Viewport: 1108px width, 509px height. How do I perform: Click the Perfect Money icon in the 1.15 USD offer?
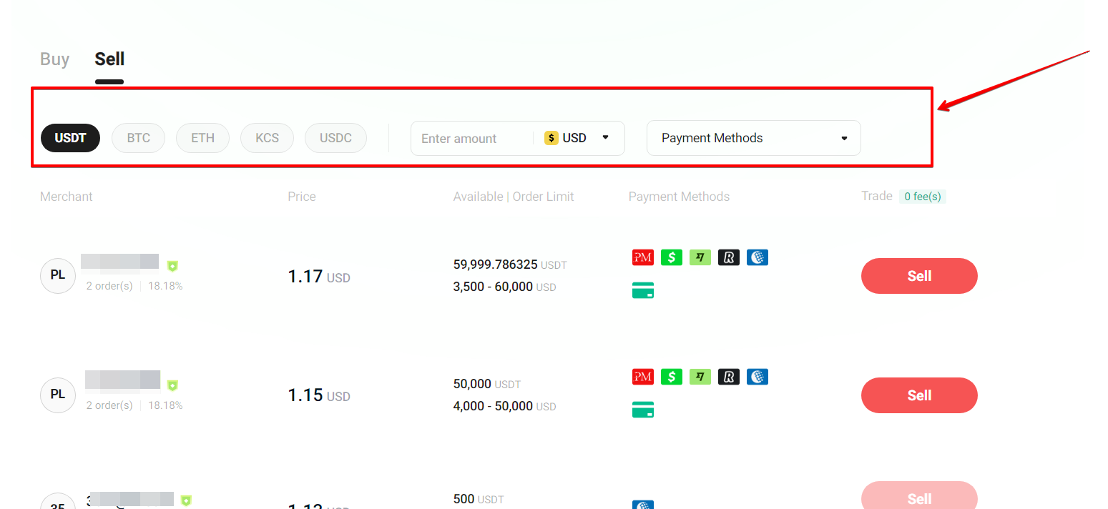tap(643, 377)
